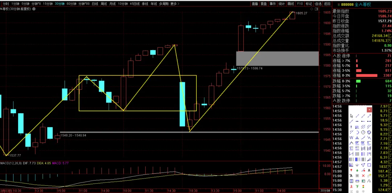Pick the green 下 marker tool

(357, 186)
